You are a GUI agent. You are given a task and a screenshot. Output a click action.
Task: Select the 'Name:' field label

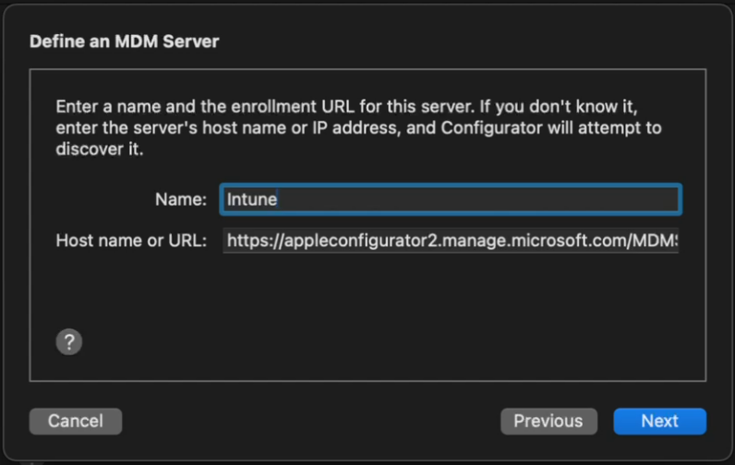tap(180, 199)
